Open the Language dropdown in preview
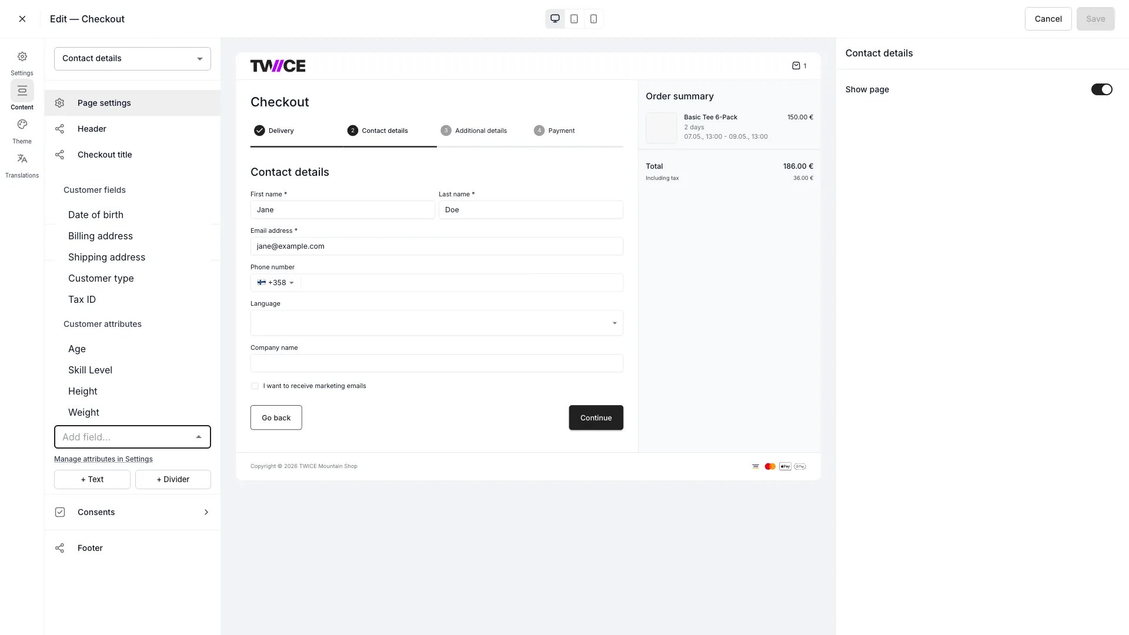Image resolution: width=1129 pixels, height=635 pixels. (436, 323)
